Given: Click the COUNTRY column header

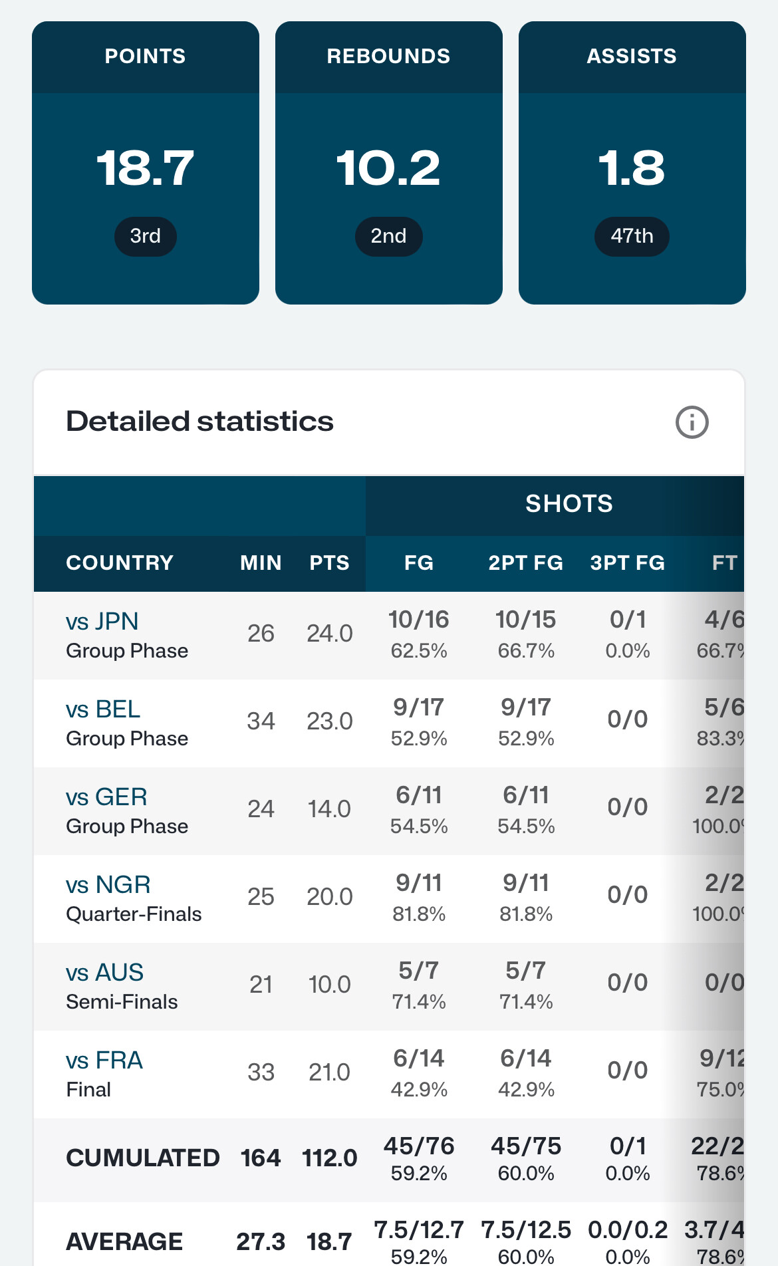Looking at the screenshot, I should (120, 563).
